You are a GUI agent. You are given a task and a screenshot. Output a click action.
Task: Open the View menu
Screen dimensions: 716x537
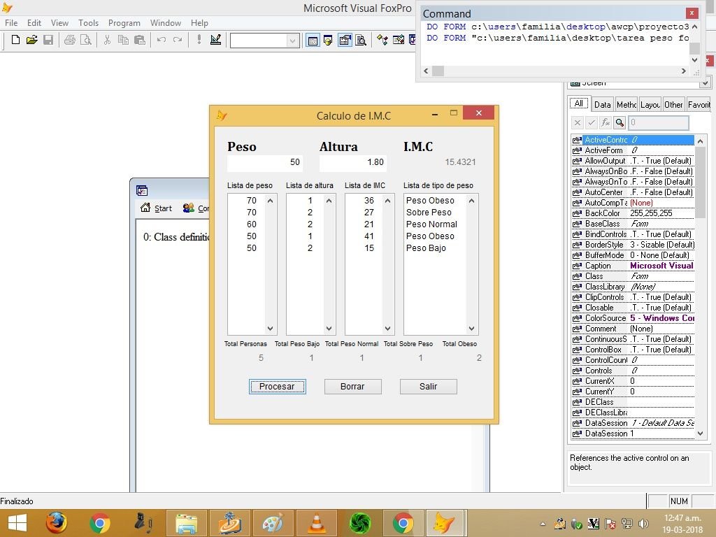tap(59, 23)
